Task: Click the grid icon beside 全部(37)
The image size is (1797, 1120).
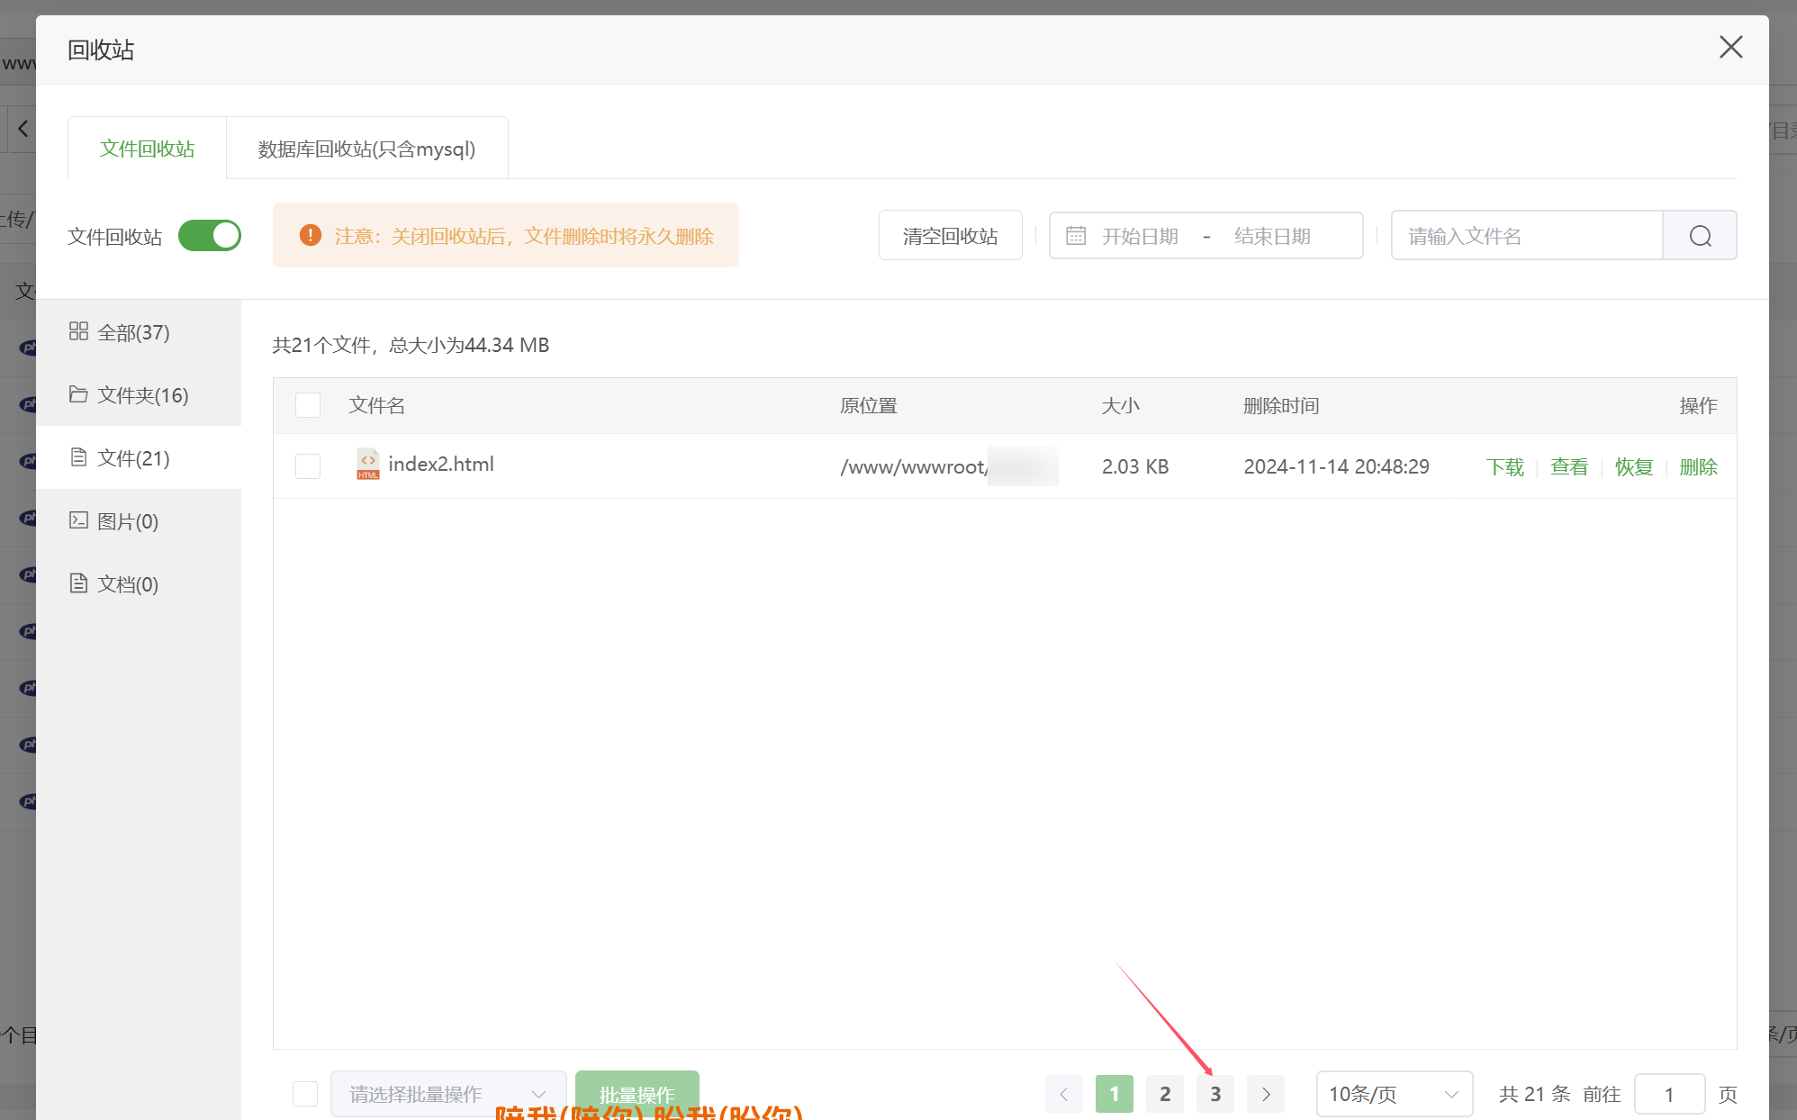Action: (78, 331)
